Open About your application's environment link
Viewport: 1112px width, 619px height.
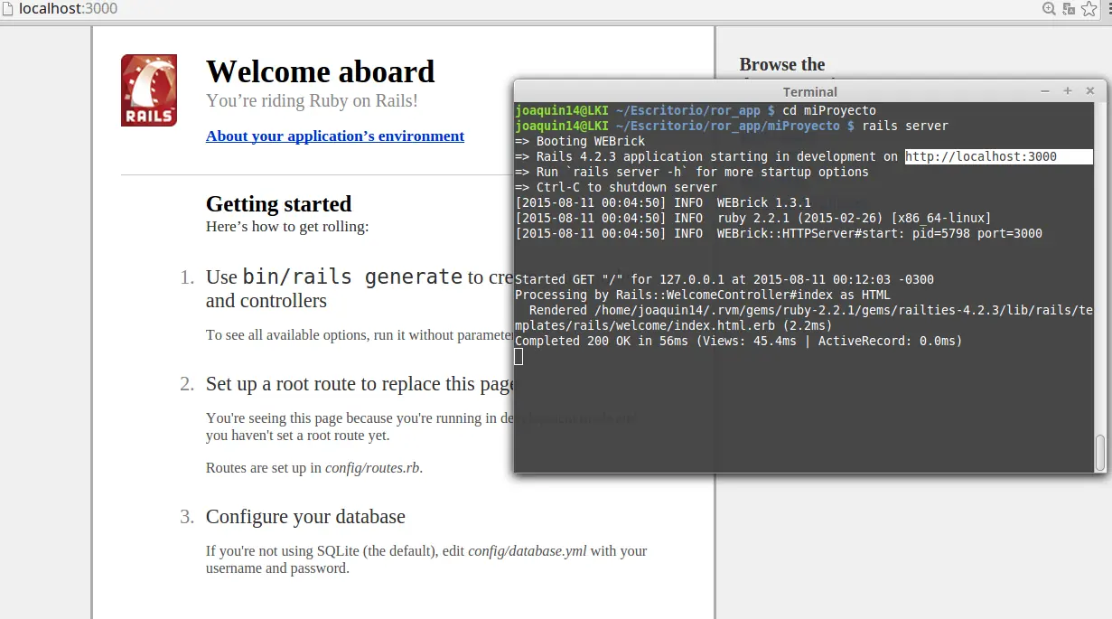(335, 136)
